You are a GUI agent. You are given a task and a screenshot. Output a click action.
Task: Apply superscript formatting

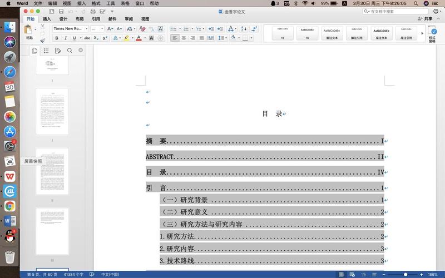pos(105,38)
